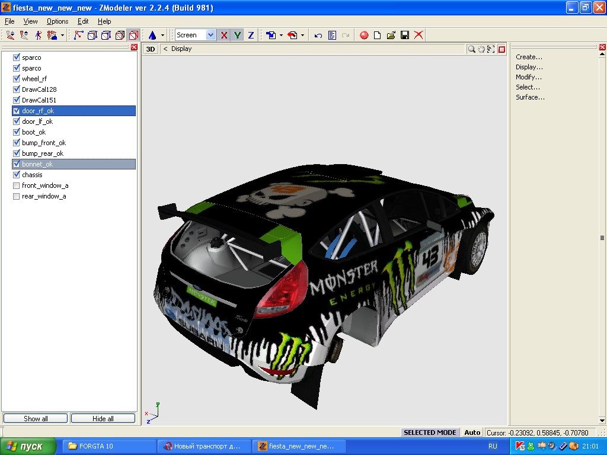The image size is (607, 455).
Task: Click the red X delete toolbar icon
Action: pos(418,35)
